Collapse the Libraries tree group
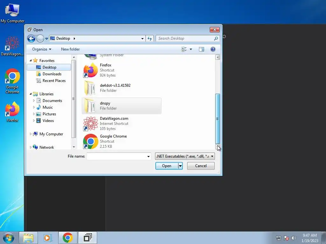The width and height of the screenshot is (326, 244). point(31,94)
